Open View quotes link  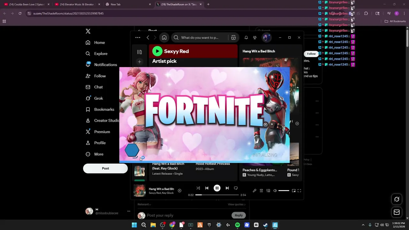[x=236, y=204]
